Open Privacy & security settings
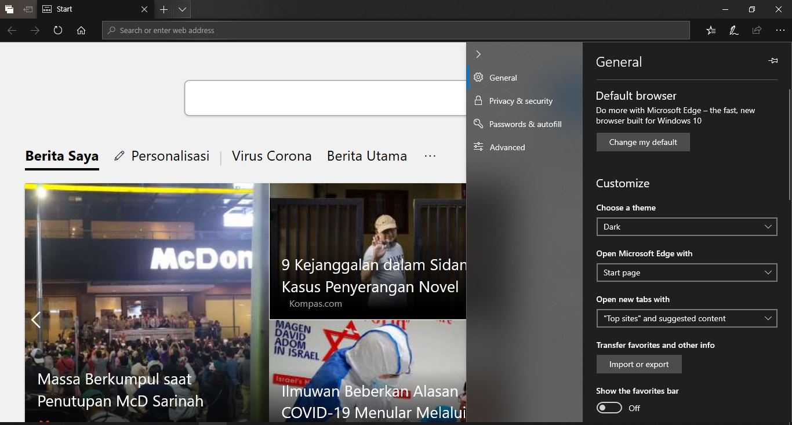Image resolution: width=792 pixels, height=425 pixels. point(520,100)
